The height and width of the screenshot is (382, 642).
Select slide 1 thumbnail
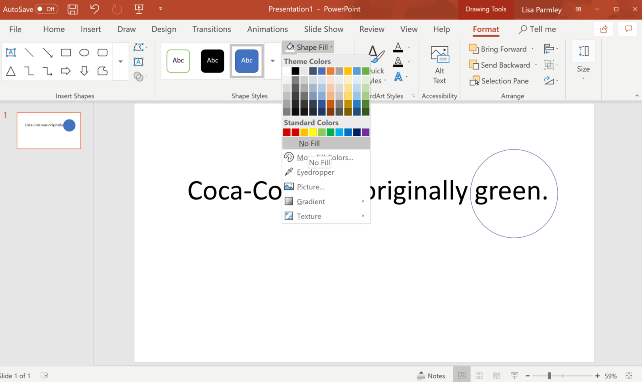point(49,131)
